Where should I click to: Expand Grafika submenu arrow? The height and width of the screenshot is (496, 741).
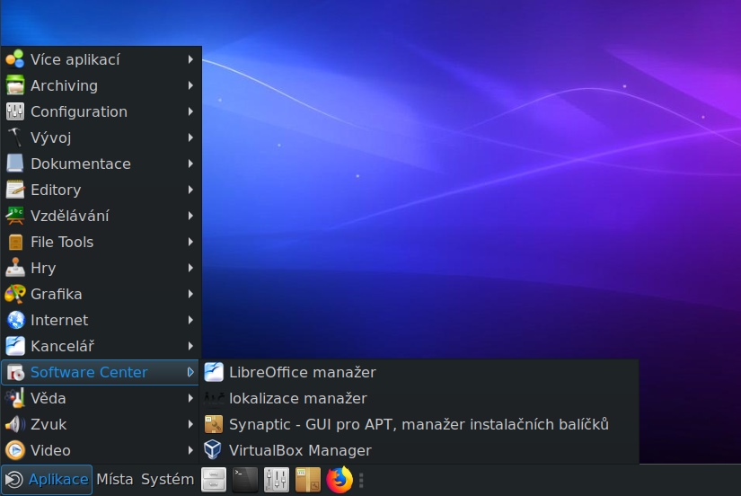[190, 294]
